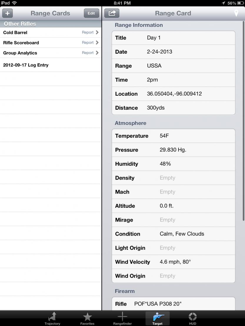
Task: Select the Wind Velocity row
Action: (174, 262)
